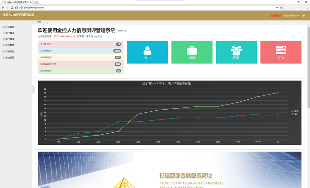Open the 团队 (team) tile
The width and height of the screenshot is (310, 188).
click(x=236, y=52)
